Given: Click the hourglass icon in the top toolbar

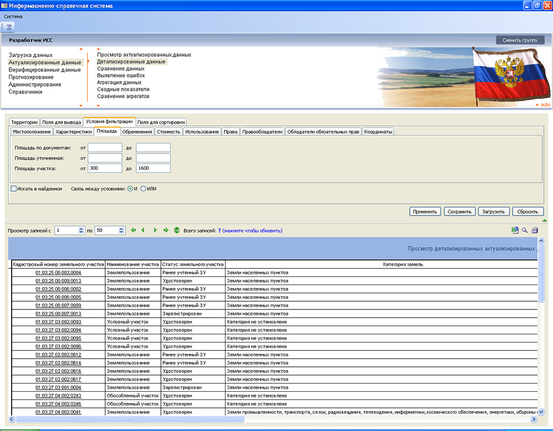Looking at the screenshot, I should (x=9, y=27).
